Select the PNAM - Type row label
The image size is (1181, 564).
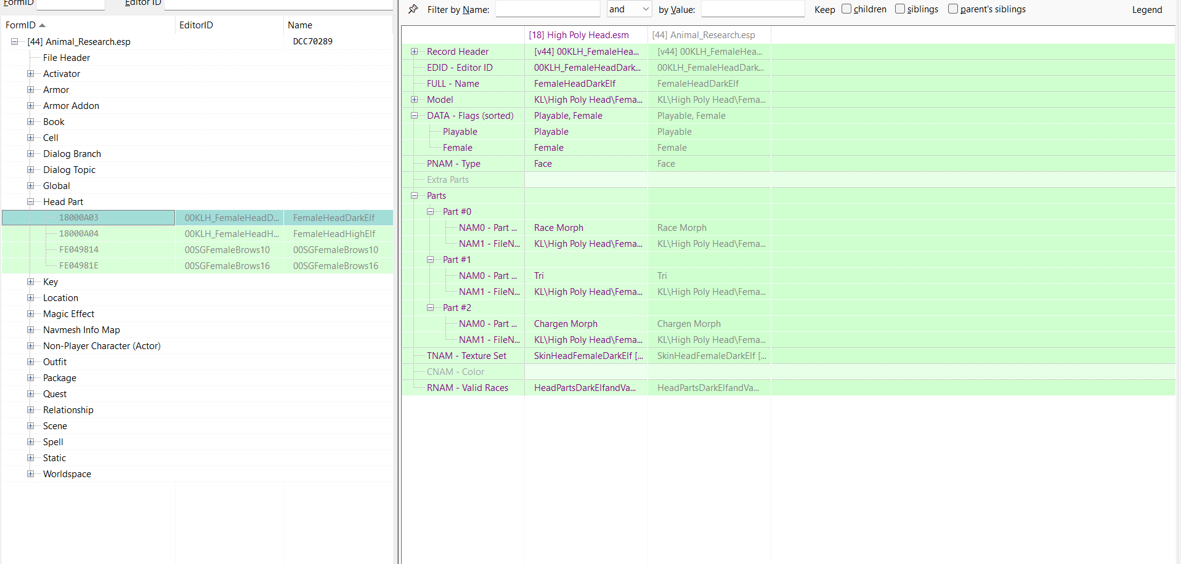click(453, 164)
